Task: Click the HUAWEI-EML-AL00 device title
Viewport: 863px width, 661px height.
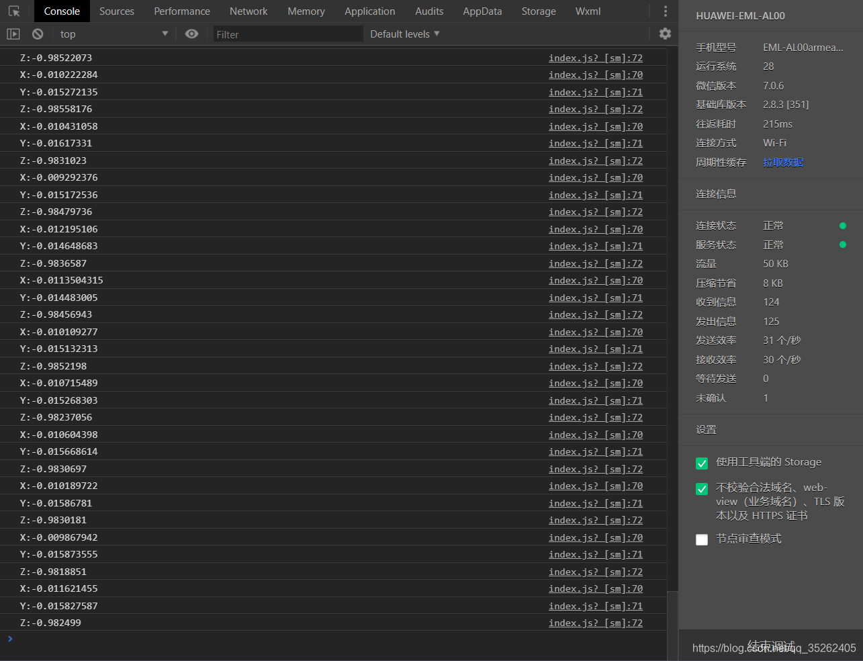Action: coord(740,16)
